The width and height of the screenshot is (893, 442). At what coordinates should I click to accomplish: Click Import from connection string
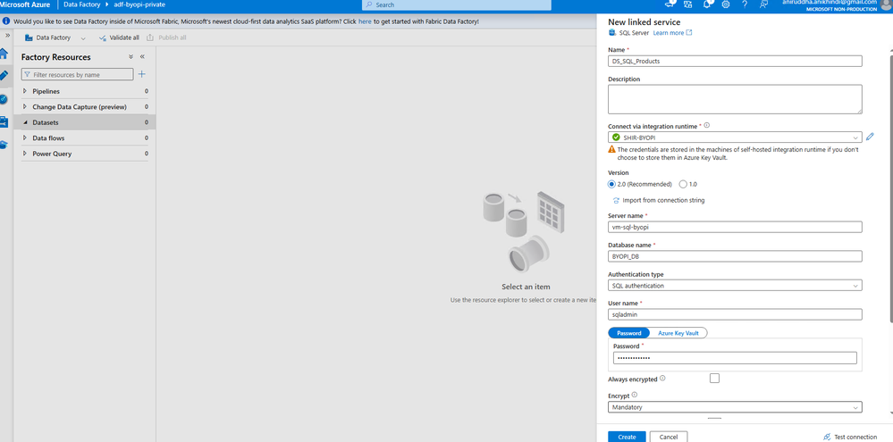659,200
